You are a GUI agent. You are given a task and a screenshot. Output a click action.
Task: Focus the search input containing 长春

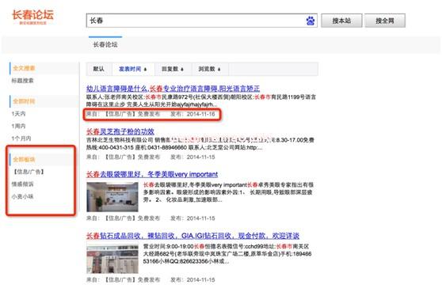(x=201, y=21)
